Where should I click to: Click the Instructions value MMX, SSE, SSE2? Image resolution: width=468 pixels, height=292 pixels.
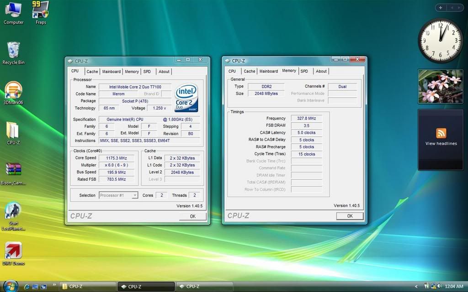[149, 141]
